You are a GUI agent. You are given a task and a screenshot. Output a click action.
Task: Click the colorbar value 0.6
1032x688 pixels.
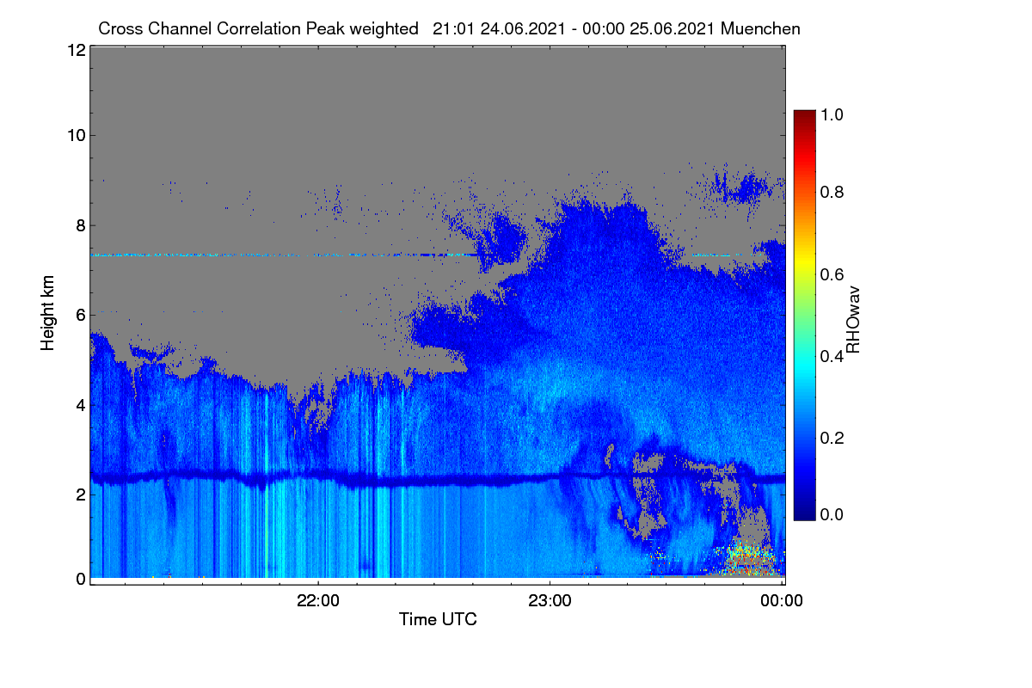click(x=832, y=274)
